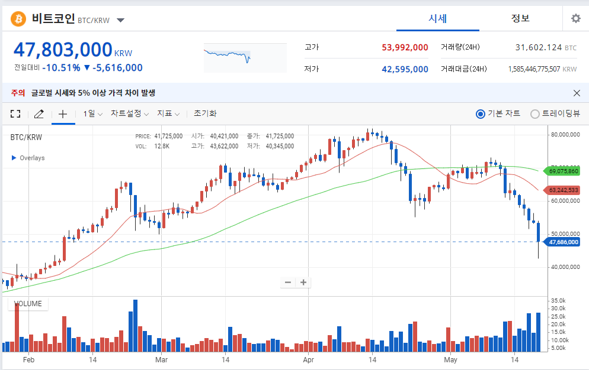Viewport: 589px width, 370px height.
Task: Select the pencil drawing tool
Action: click(x=39, y=114)
